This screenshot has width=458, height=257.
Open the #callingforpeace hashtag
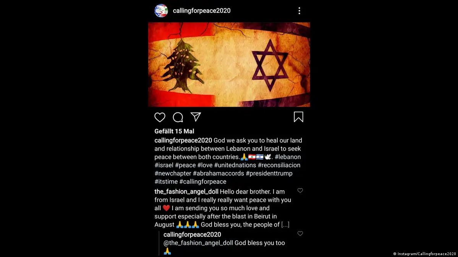tap(203, 182)
